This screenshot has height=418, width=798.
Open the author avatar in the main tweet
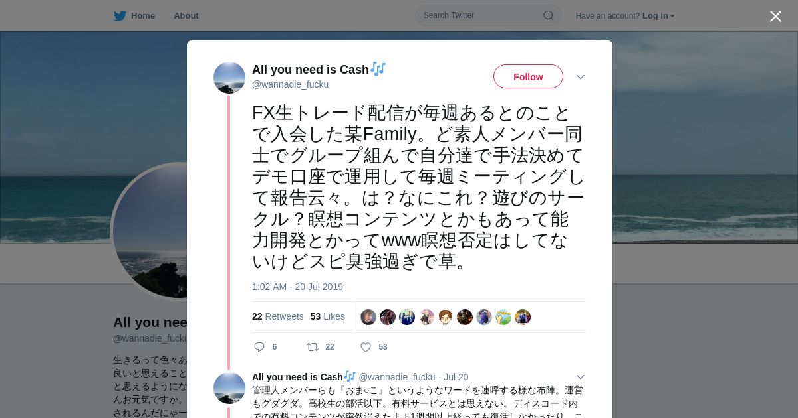[229, 78]
